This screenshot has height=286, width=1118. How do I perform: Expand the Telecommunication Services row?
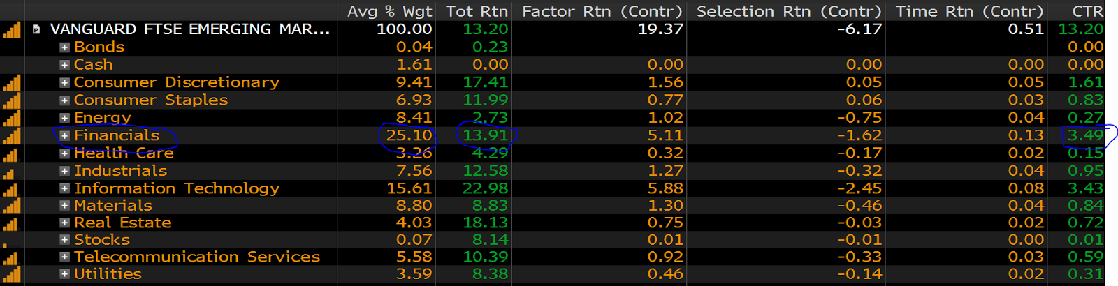[x=64, y=257]
